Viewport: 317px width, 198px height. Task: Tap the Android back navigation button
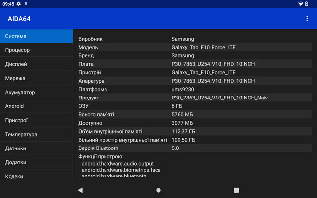pos(80,190)
